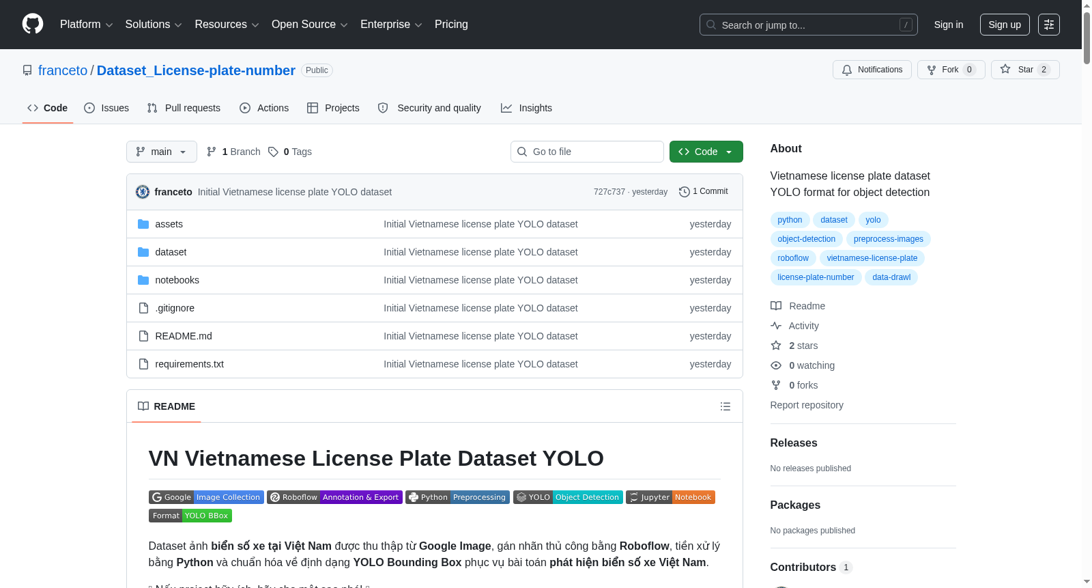Screen dimensions: 1092x588
Task: Click the notebooks folder icon
Action: pos(143,280)
